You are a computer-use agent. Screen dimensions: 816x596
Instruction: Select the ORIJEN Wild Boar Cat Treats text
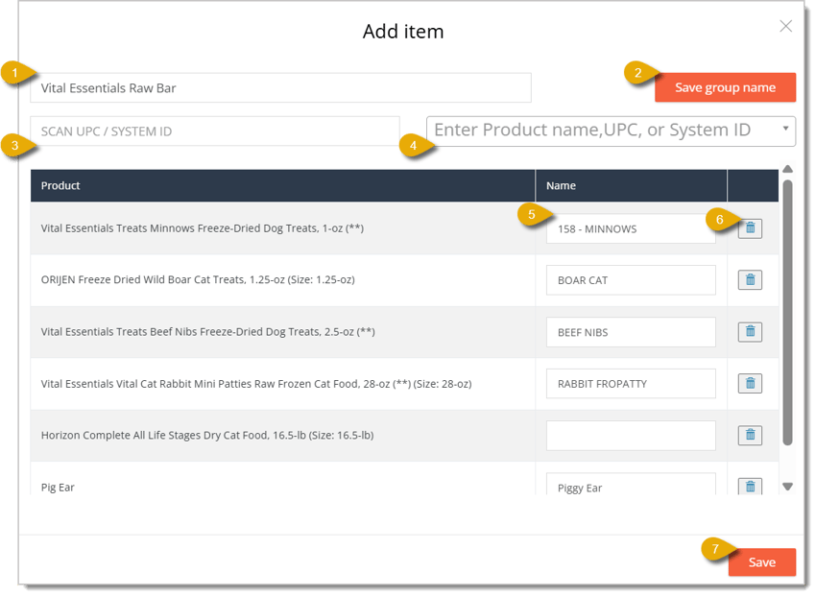click(198, 280)
